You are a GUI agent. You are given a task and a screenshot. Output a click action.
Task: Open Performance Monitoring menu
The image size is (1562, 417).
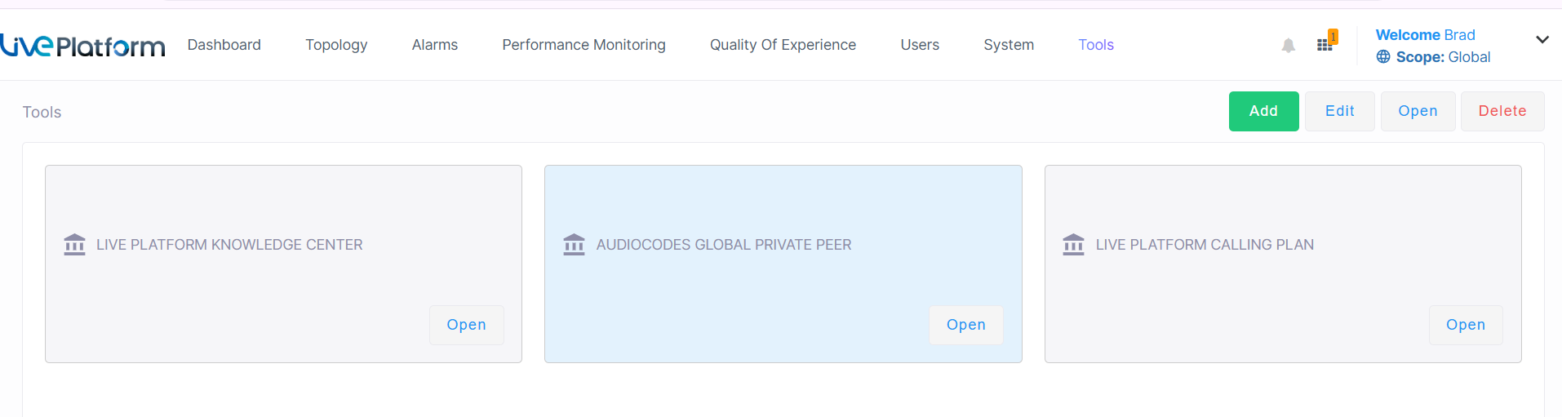click(584, 45)
